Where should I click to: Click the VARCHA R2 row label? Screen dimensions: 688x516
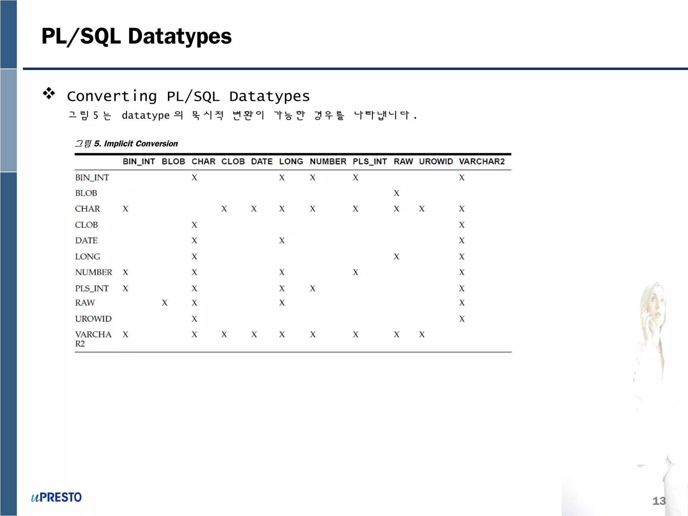pyautogui.click(x=93, y=339)
